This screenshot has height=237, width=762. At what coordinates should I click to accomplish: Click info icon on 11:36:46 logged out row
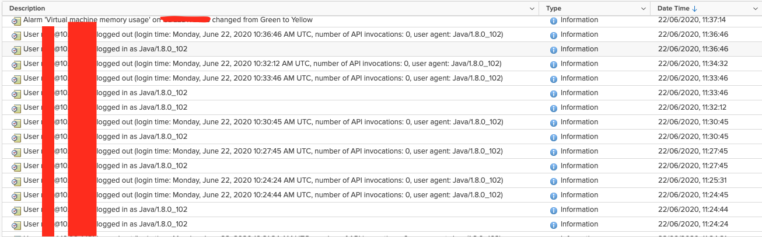click(x=554, y=35)
